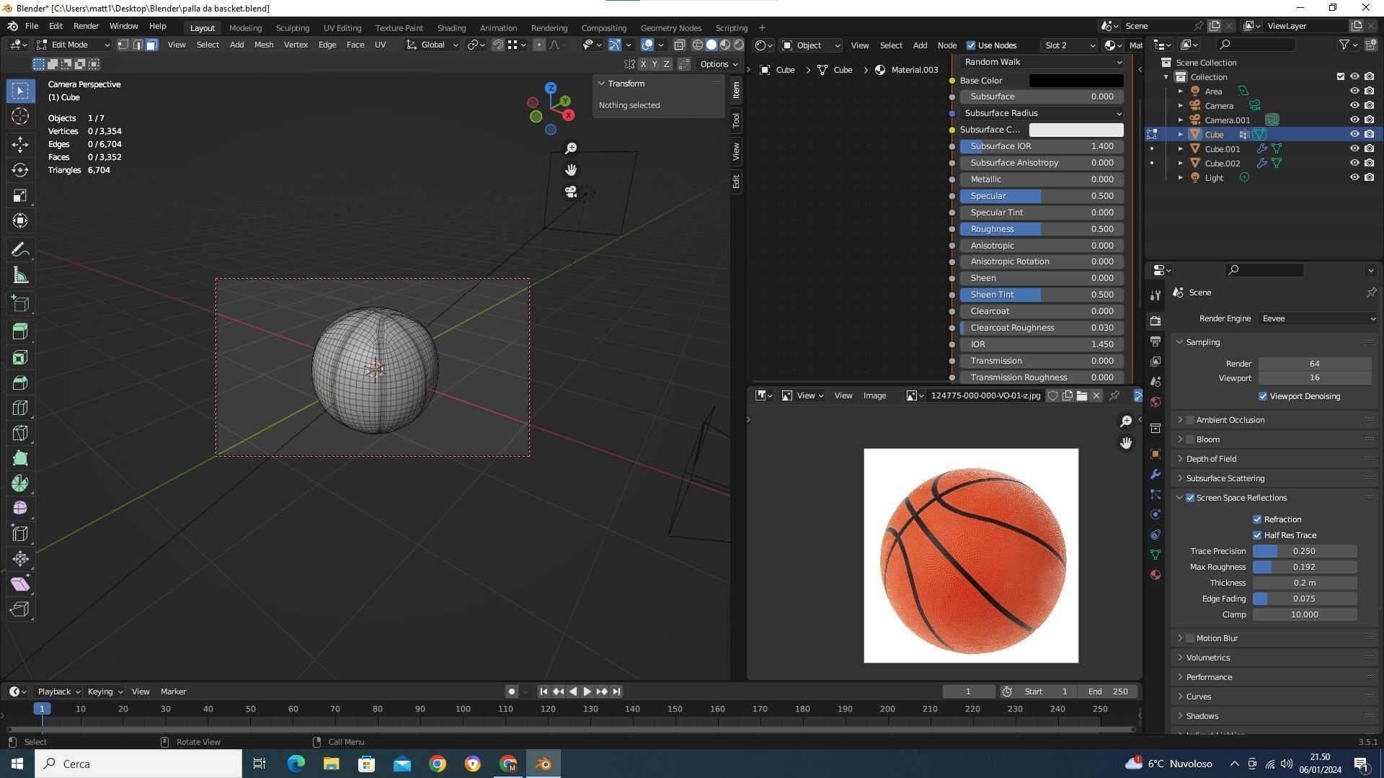The image size is (1384, 778).
Task: Open the Edit Mode dropdown
Action: click(74, 45)
